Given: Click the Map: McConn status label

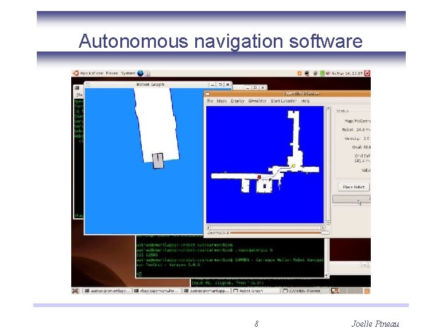Looking at the screenshot, I should click(x=357, y=121).
